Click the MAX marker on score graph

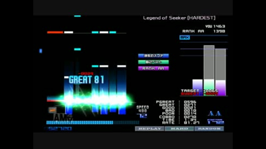(x=185, y=38)
